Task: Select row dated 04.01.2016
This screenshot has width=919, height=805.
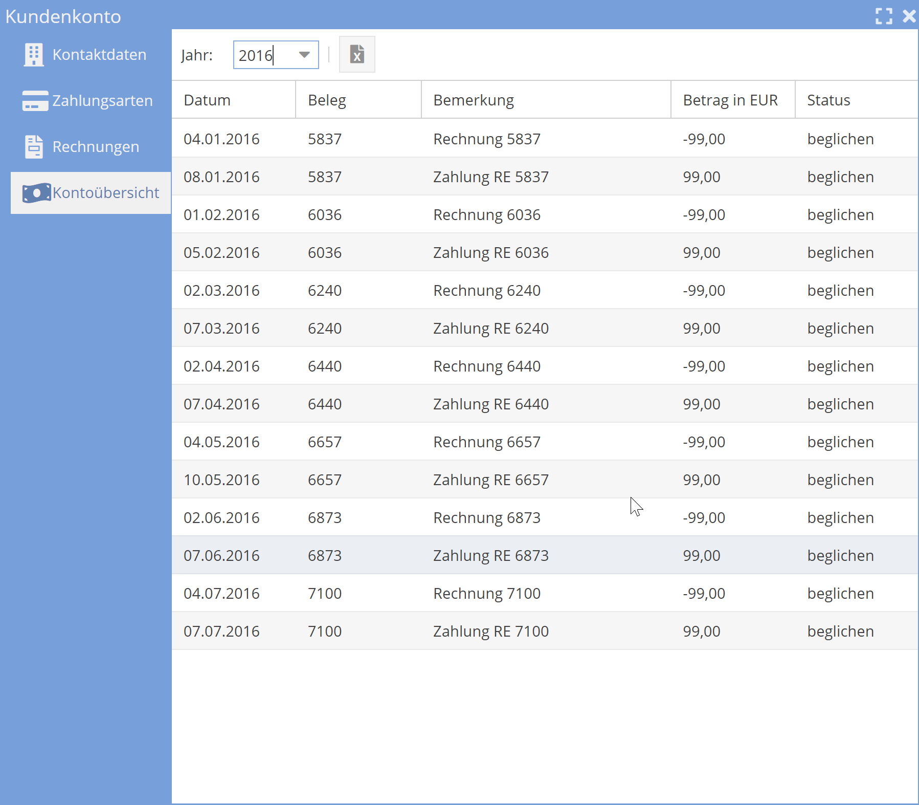Action: point(545,139)
